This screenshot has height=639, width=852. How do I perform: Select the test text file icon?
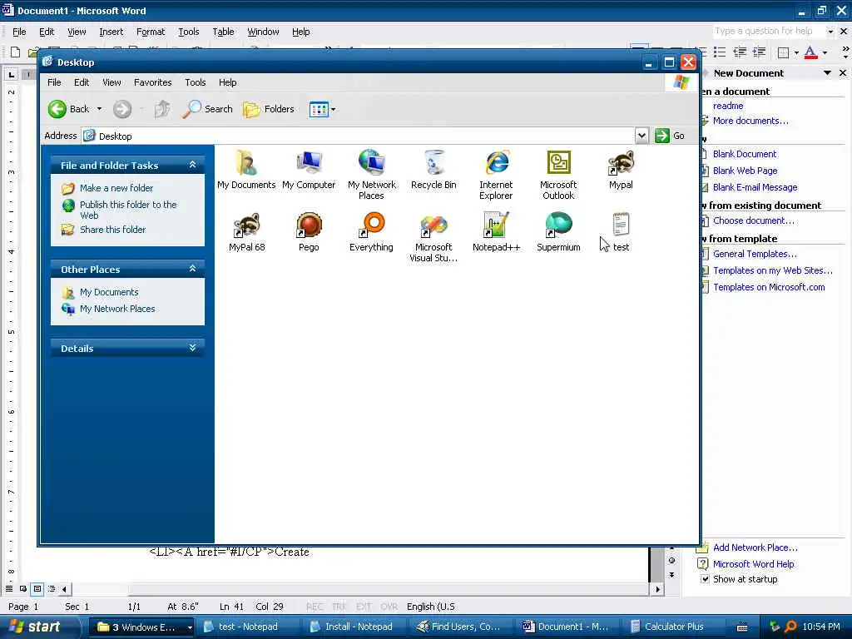tap(621, 233)
